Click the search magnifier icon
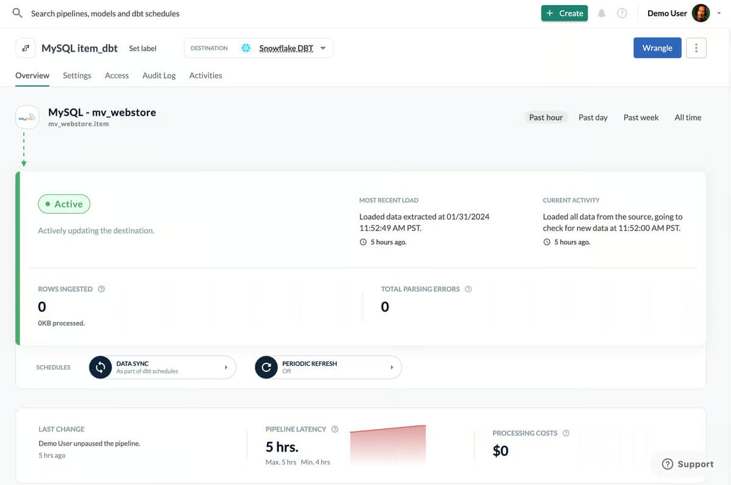731x485 pixels. [17, 13]
